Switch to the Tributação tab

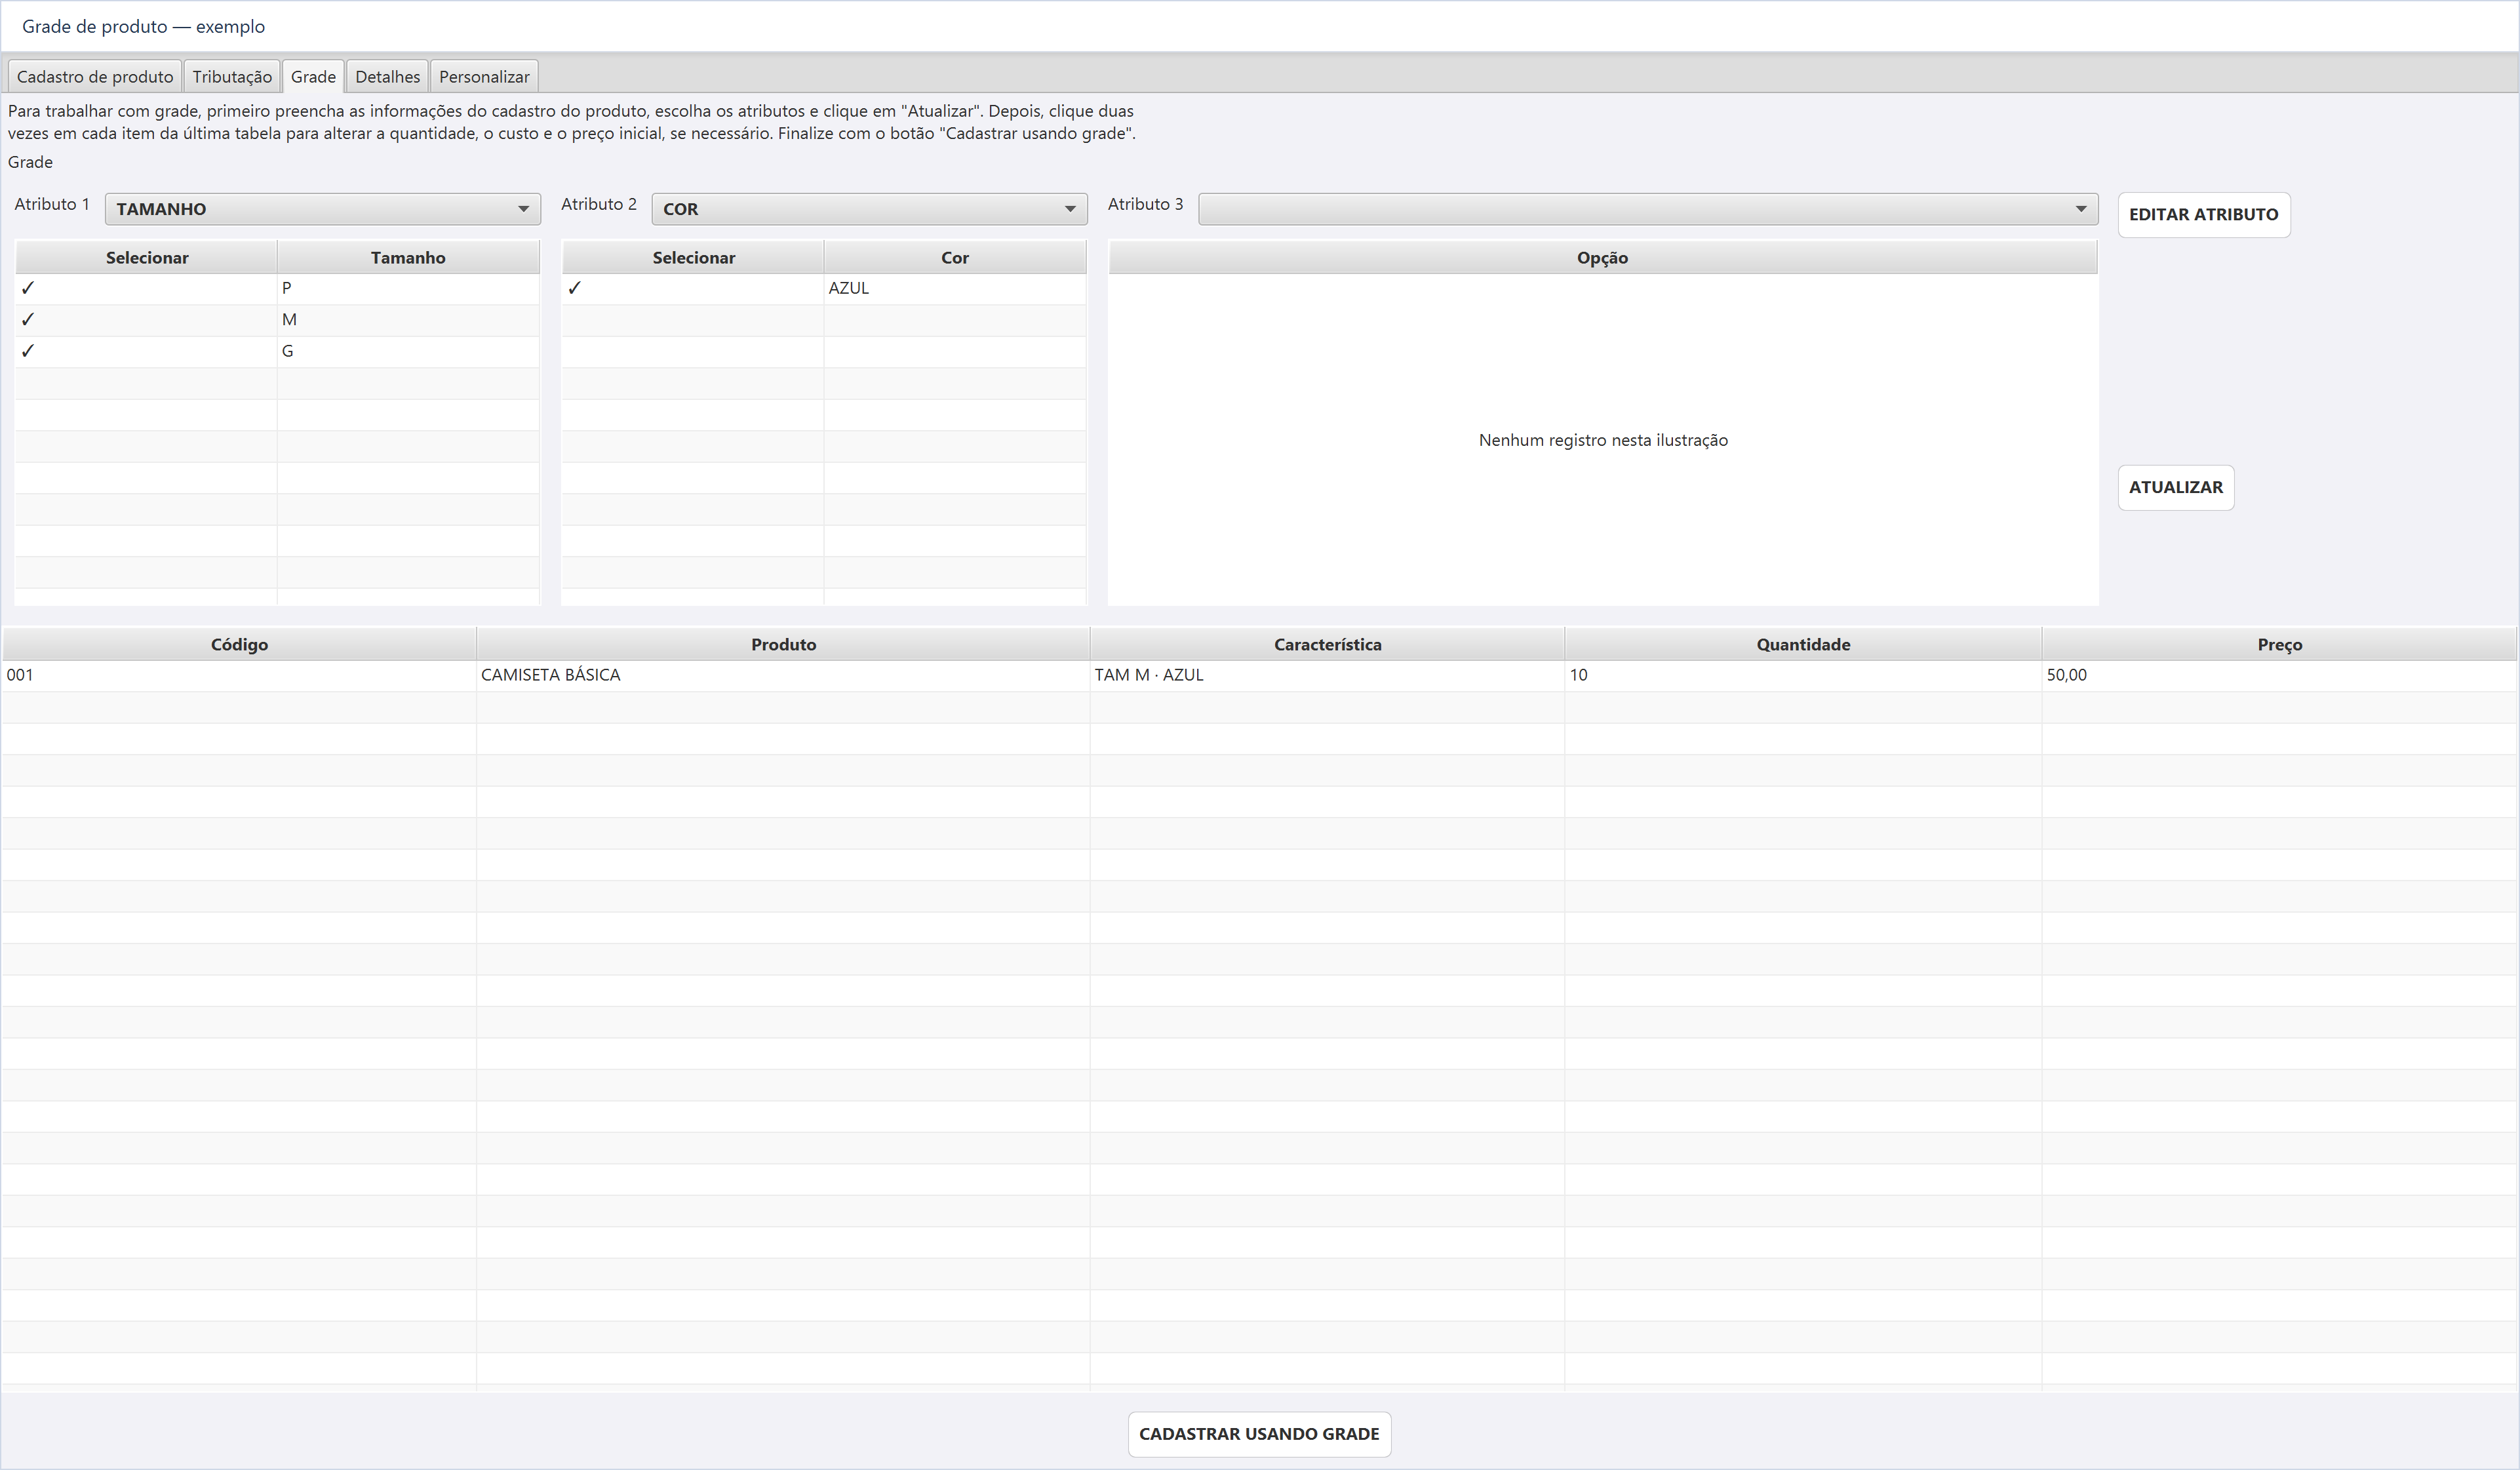coord(232,77)
